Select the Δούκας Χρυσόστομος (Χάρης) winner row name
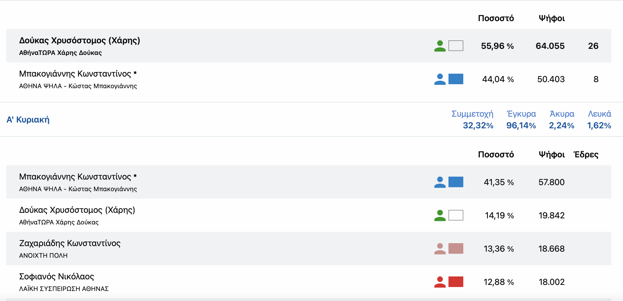623x301 pixels. pos(80,40)
